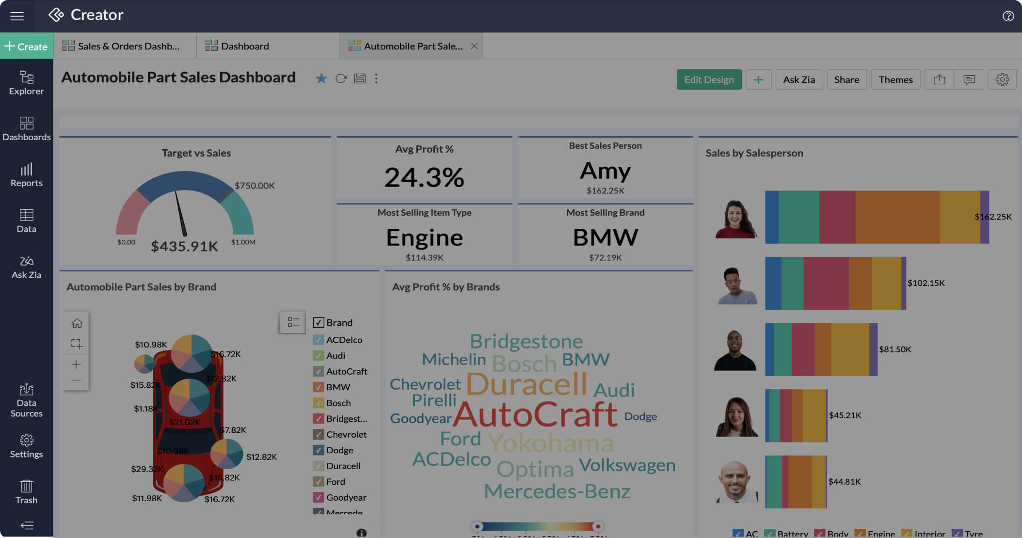Uncheck the Dodge brand checkbox

tap(318, 450)
